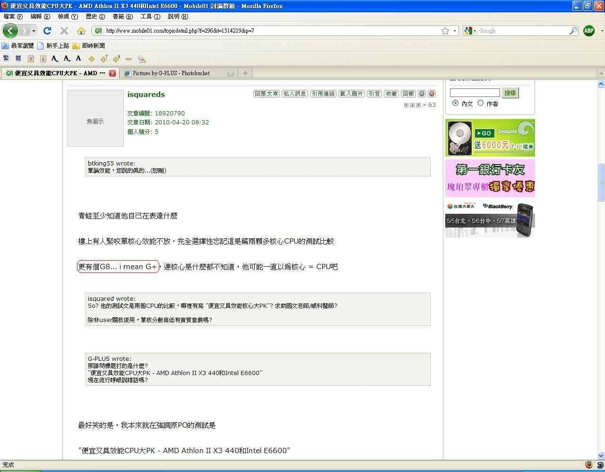605x472 pixels.
Task: Click the Reload page icon
Action: pos(47,31)
